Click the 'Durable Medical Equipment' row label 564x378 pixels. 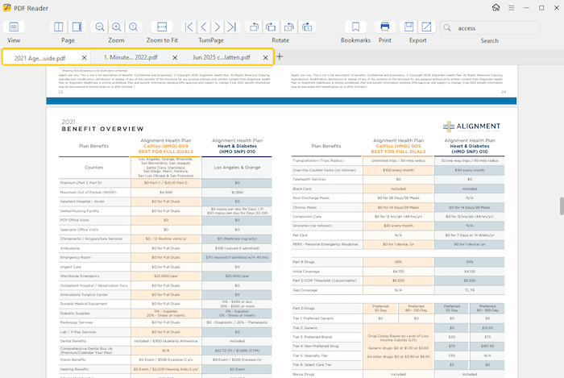coord(84,304)
